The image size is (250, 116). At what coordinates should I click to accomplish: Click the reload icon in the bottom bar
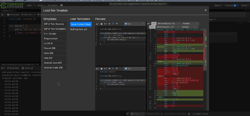tap(127, 114)
